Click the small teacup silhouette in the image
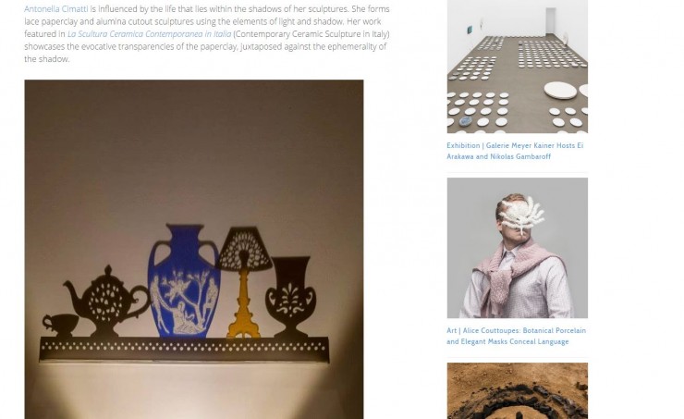 pyautogui.click(x=61, y=326)
